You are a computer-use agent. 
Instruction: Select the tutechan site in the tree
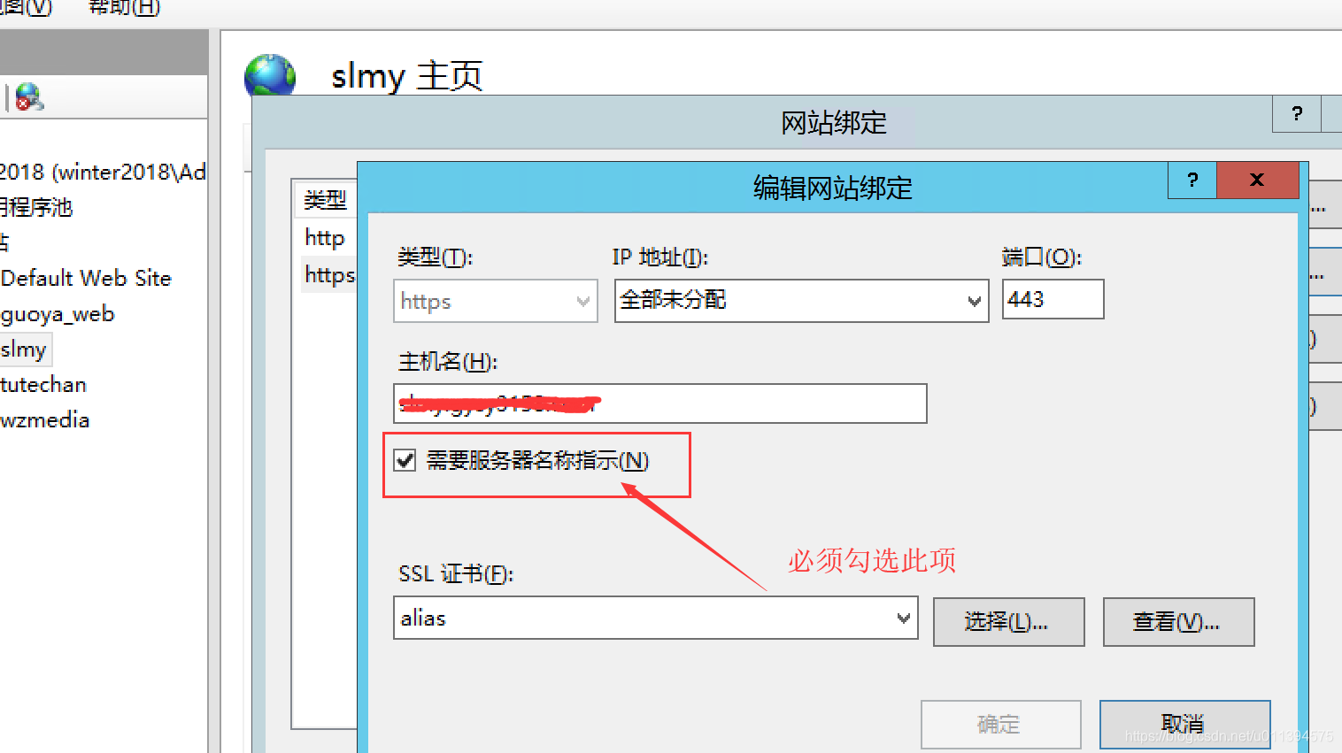[43, 385]
